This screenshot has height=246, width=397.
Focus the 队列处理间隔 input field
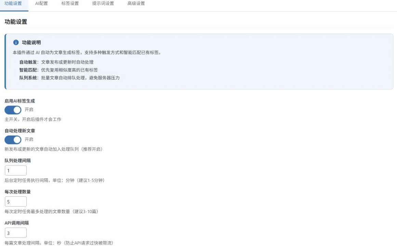(16, 171)
